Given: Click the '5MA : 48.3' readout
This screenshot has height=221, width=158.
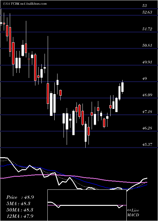Looking at the screenshot, I should point(19,204).
